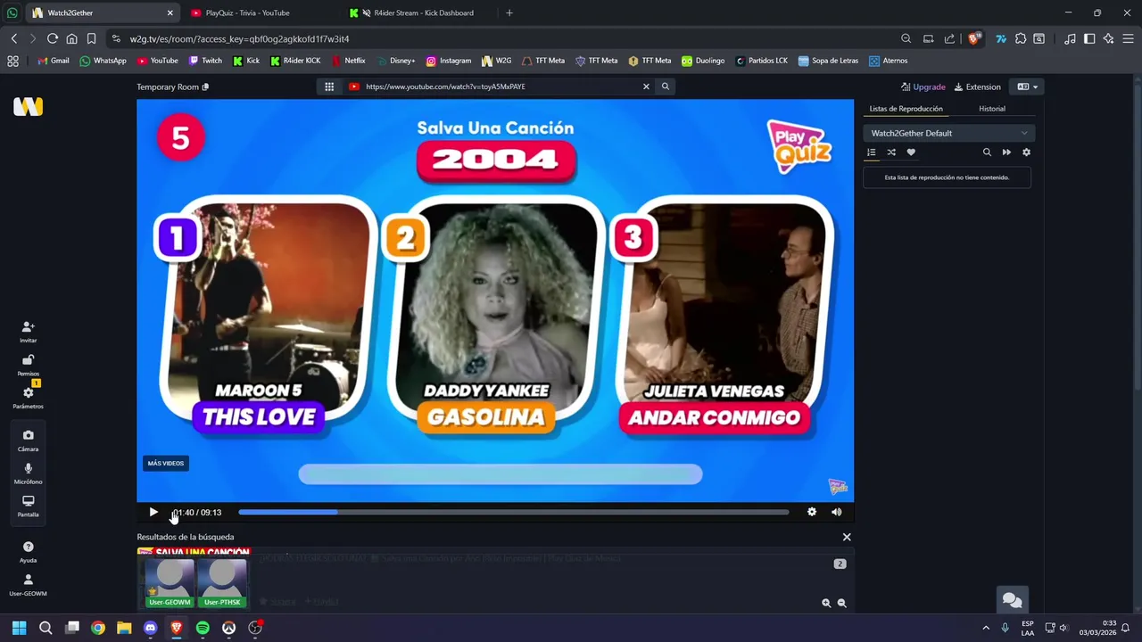The image size is (1142, 642).
Task: Mute the video player volume
Action: coord(836,512)
